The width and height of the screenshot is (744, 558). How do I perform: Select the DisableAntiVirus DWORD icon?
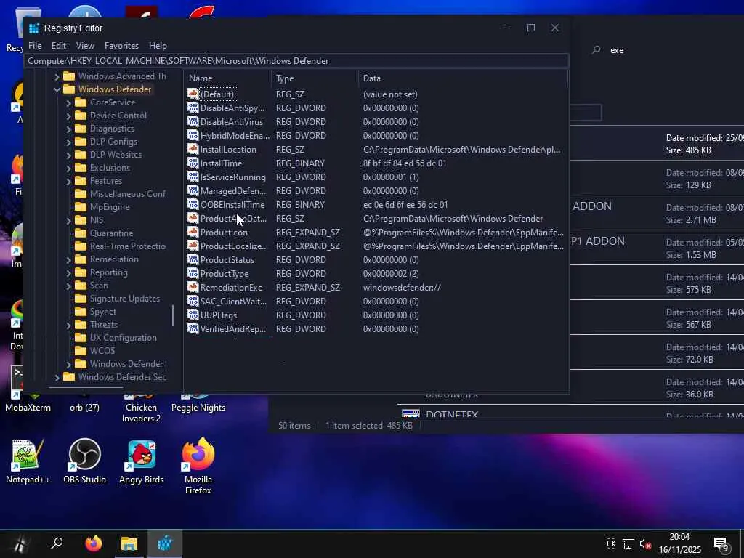click(x=193, y=121)
